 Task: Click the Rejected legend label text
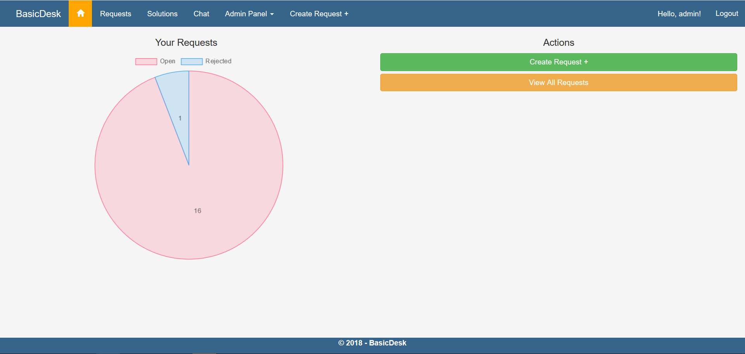(218, 61)
